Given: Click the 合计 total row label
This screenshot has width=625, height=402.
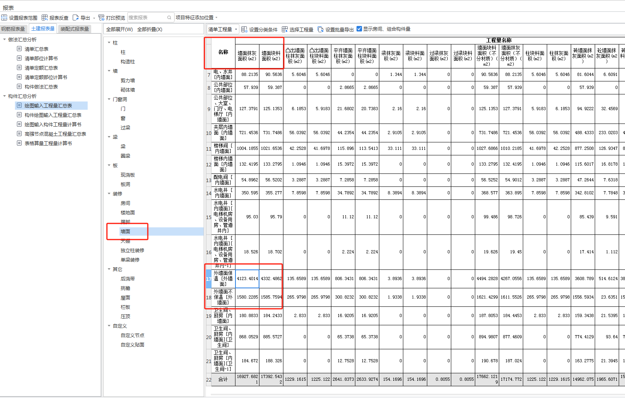Looking at the screenshot, I should click(x=223, y=380).
